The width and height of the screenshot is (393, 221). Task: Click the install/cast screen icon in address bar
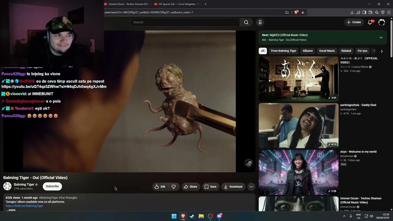click(287, 12)
